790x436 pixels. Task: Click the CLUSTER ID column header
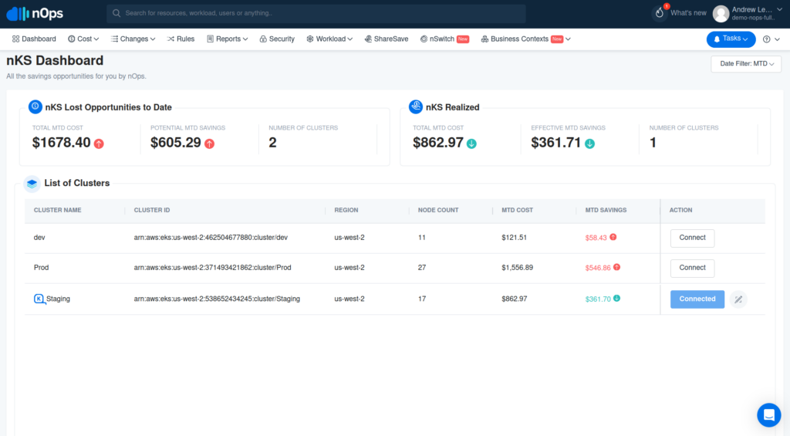point(152,210)
